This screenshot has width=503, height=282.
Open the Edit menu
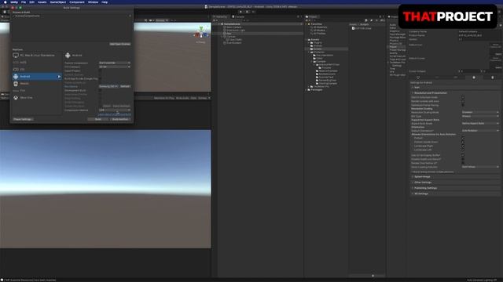pos(31,2)
